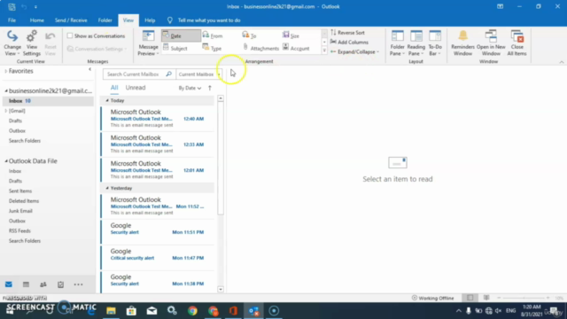The height and width of the screenshot is (319, 567).
Task: Show All messages filter
Action: [114, 88]
